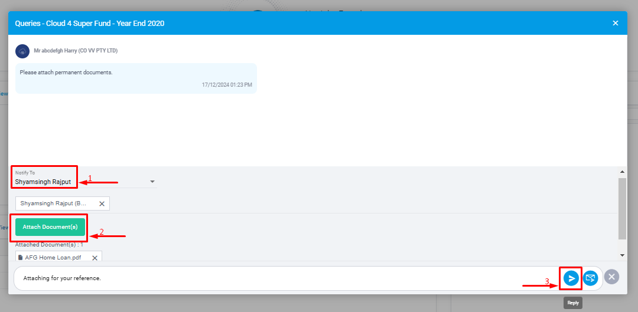Click the sender name Mr abcdefgh Harry

(76, 51)
